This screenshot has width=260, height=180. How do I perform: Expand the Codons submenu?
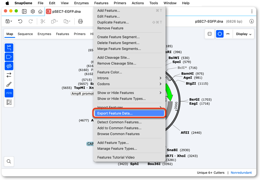tap(129, 84)
